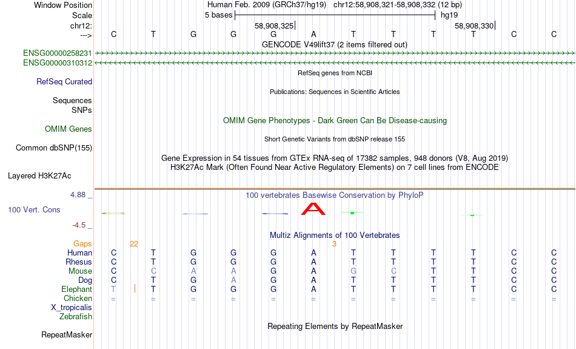Screen dimensions: 576x349
Task: Open OMIM Gene Phenotypes track title
Action: coord(335,121)
